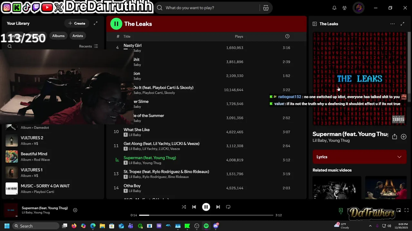Pause playback with The Leaks header button
The image size is (412, 231).
(116, 24)
